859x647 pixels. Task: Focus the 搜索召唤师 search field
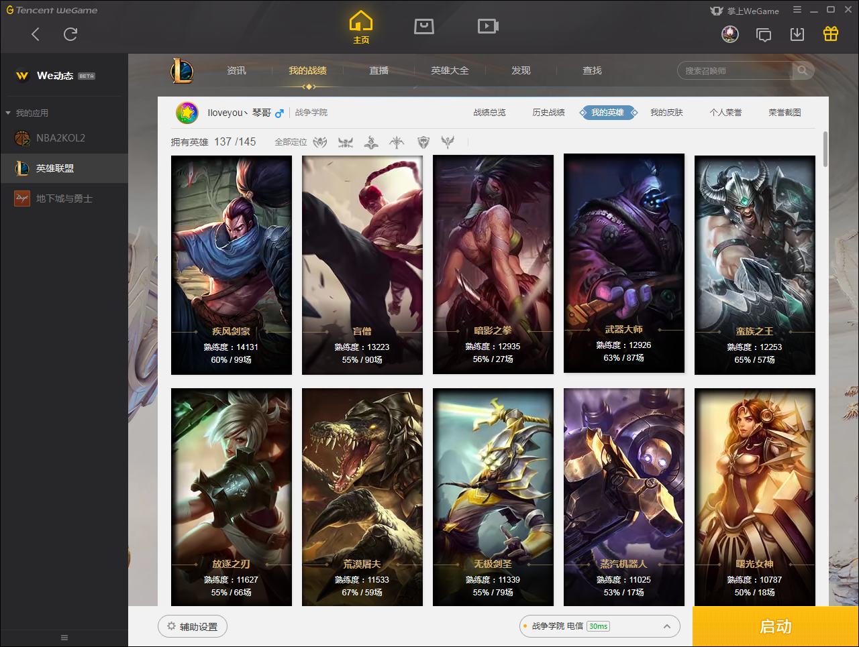735,70
